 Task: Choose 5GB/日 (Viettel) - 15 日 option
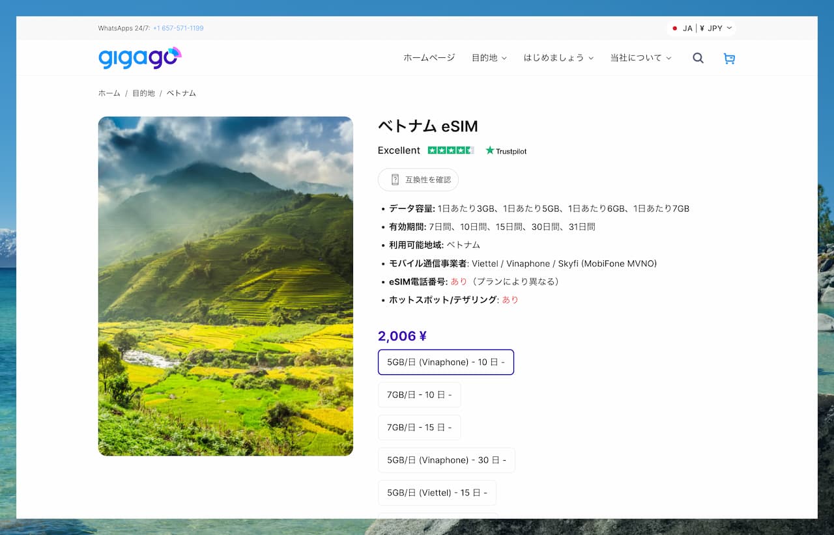point(437,493)
